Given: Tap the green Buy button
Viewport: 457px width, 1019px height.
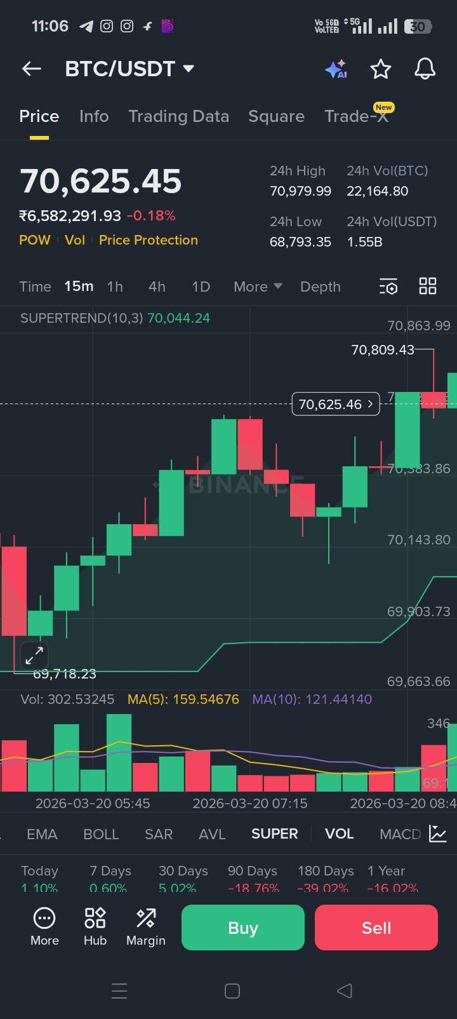Looking at the screenshot, I should coord(243,928).
